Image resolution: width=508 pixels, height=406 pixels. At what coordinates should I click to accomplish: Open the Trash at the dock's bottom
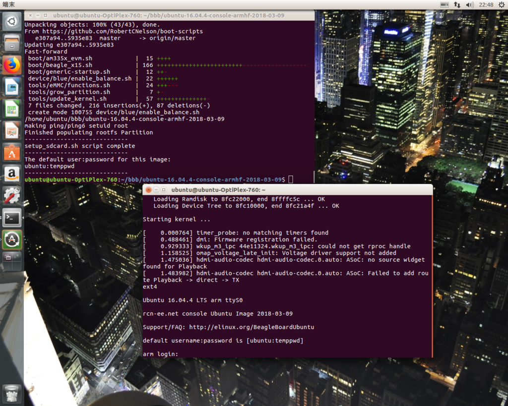12,394
